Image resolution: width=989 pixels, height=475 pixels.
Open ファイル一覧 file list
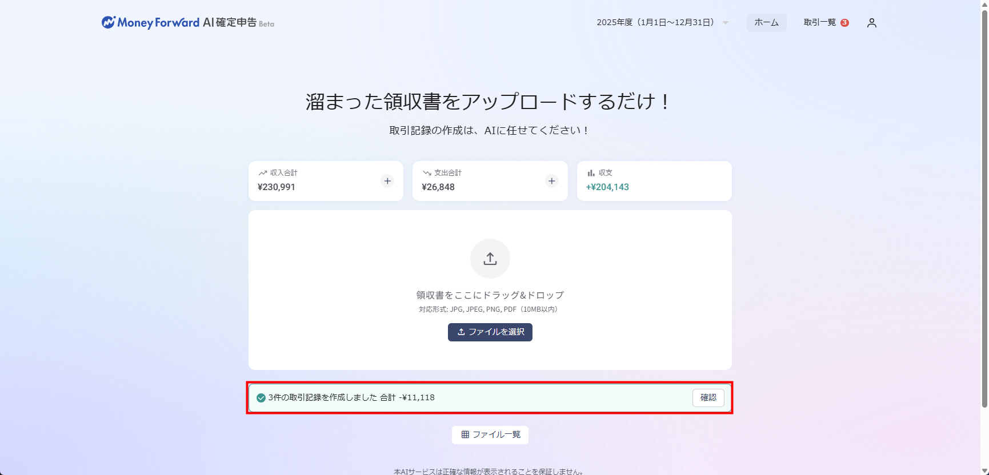pos(490,435)
